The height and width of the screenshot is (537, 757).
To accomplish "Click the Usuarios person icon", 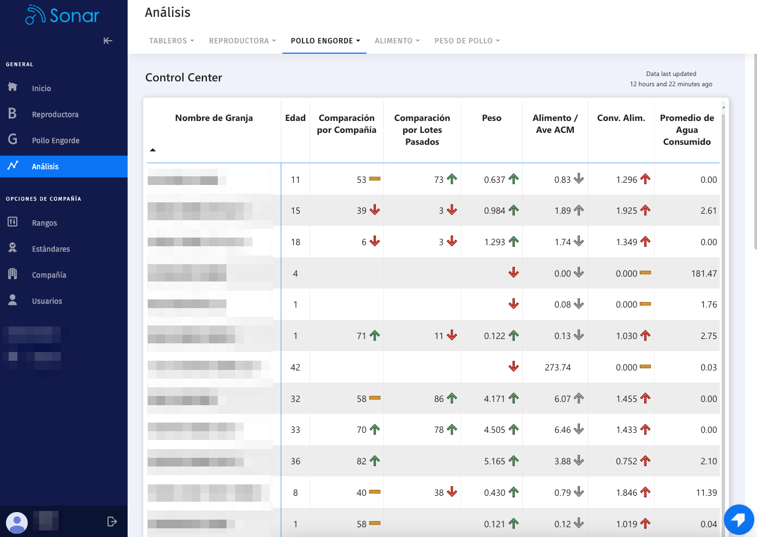I will [x=12, y=300].
